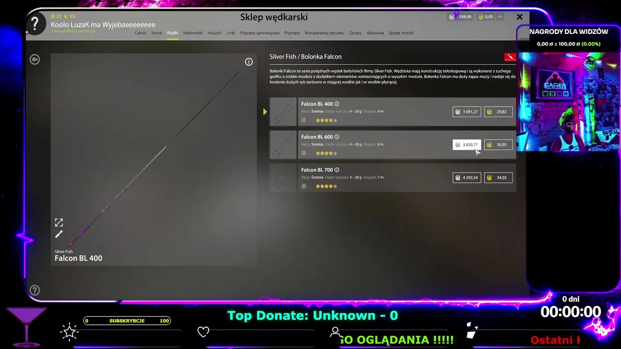Buy Falcon BL 400 for 29,82 gold
The height and width of the screenshot is (349, 621).
[x=498, y=111]
